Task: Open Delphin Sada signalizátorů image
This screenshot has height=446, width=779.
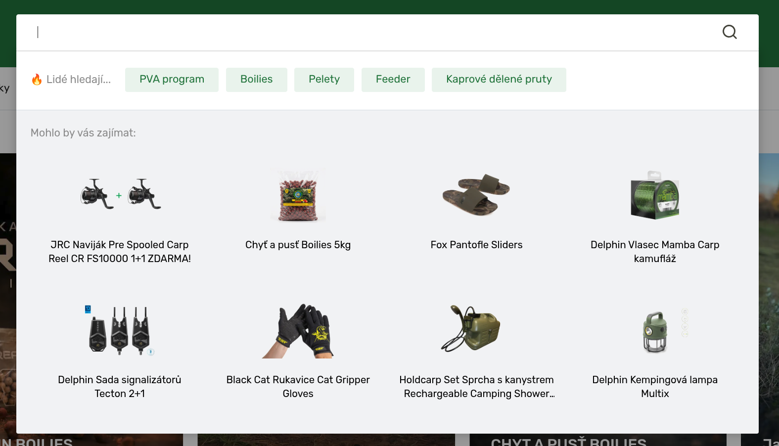Action: coord(120,330)
